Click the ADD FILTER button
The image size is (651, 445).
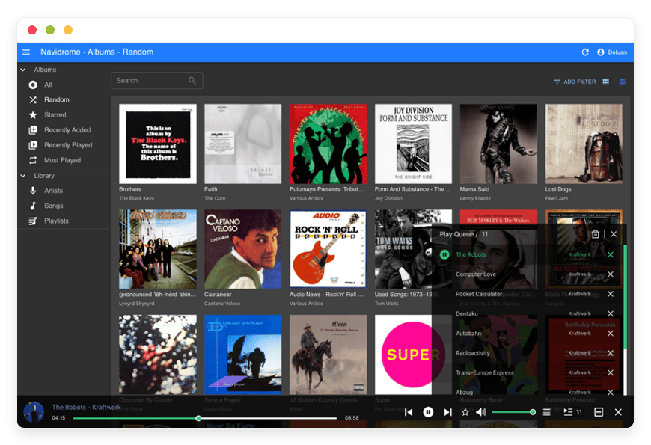coord(575,82)
